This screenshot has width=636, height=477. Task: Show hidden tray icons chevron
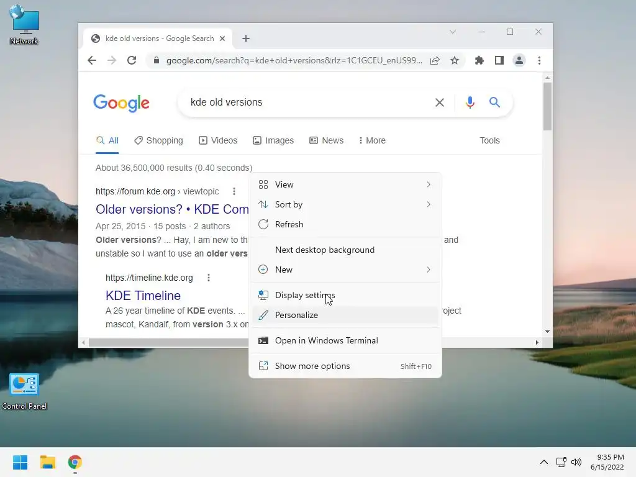[544, 462]
